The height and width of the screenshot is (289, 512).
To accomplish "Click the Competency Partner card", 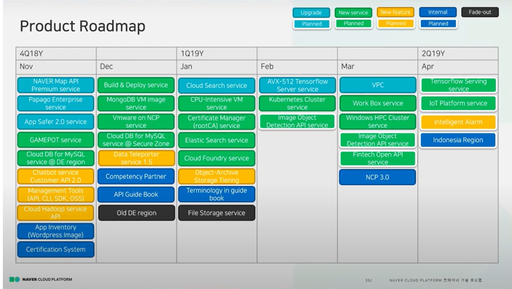I will tap(136, 176).
